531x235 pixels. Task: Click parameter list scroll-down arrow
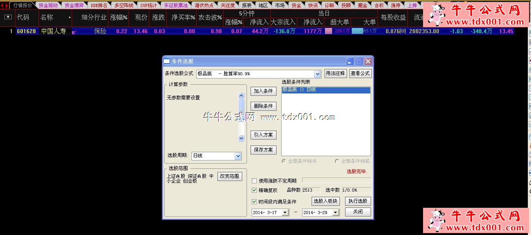pos(241,138)
